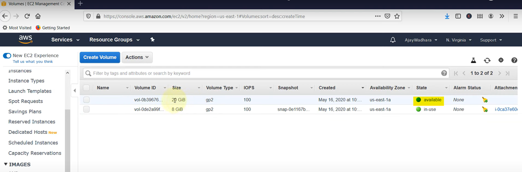Sort by the Size column header

click(x=177, y=87)
